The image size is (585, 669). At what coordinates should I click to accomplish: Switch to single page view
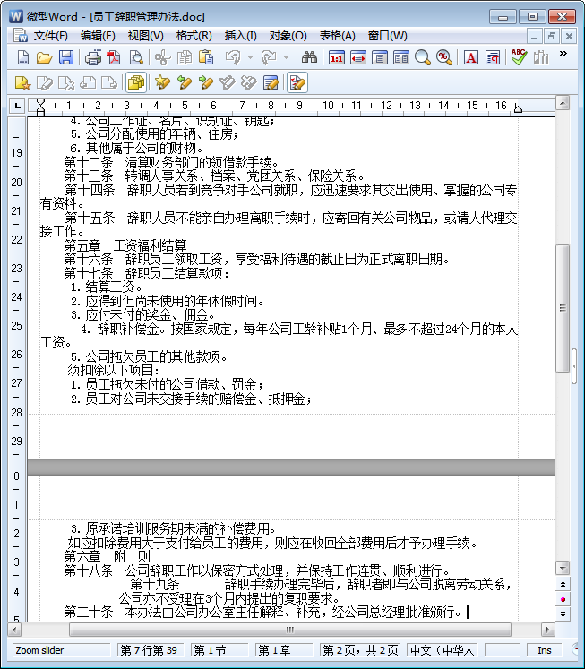pos(379,57)
